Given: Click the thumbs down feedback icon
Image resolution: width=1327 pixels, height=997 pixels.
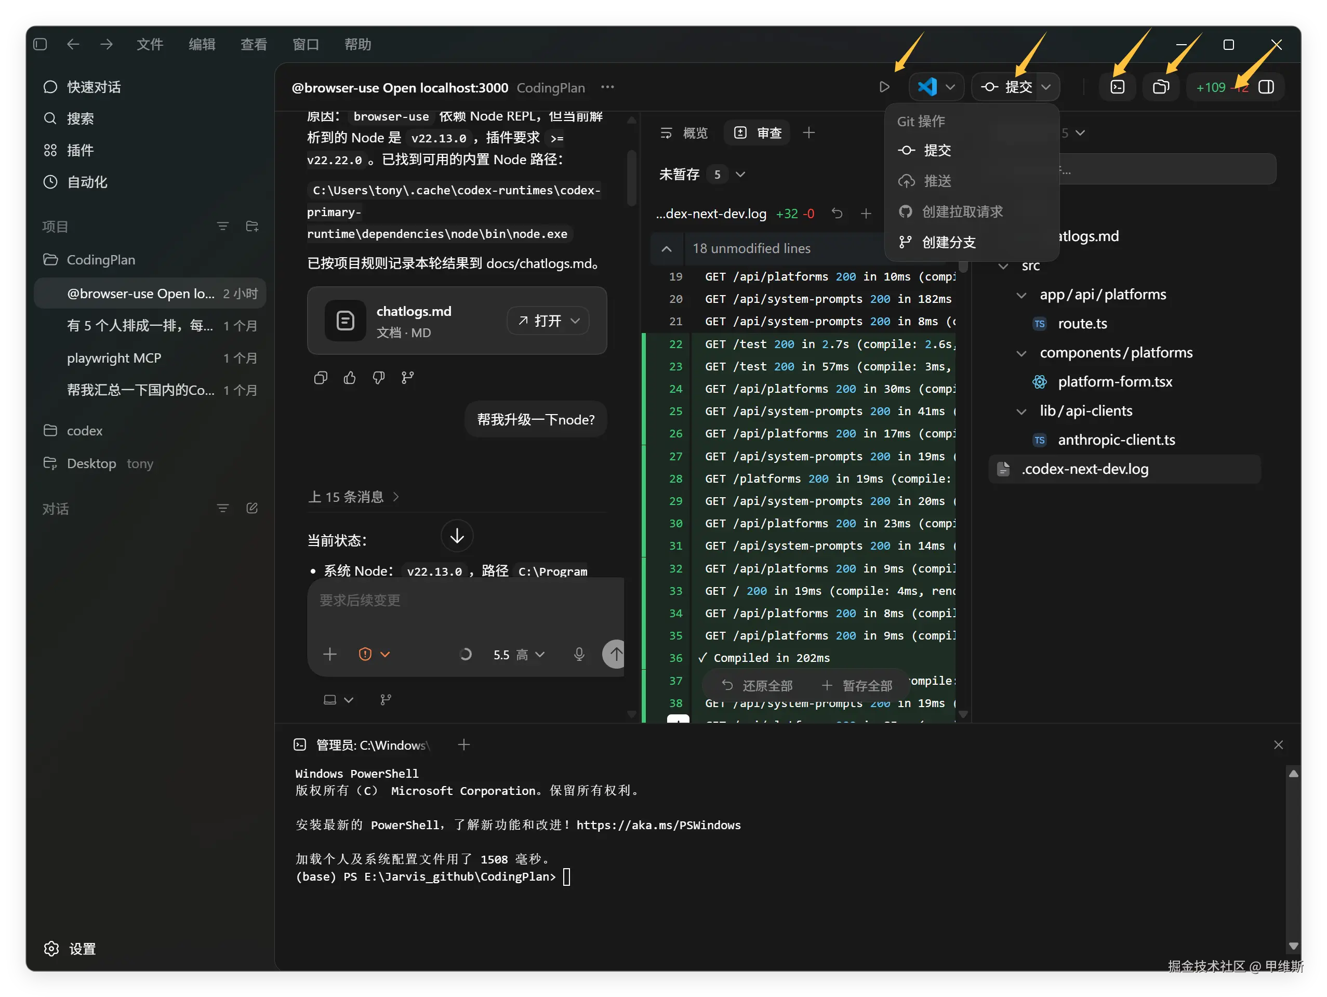Looking at the screenshot, I should 379,377.
